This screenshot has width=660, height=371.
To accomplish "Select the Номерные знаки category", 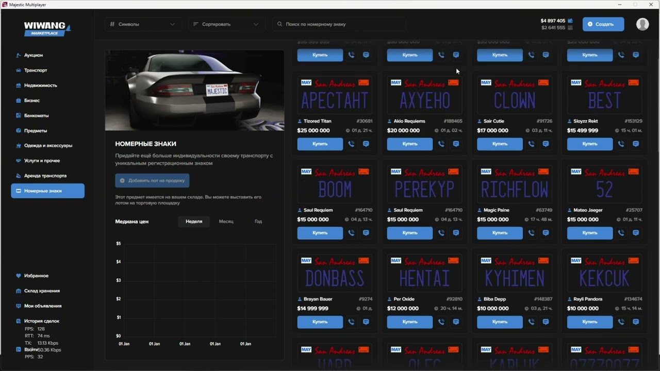I will pyautogui.click(x=47, y=191).
